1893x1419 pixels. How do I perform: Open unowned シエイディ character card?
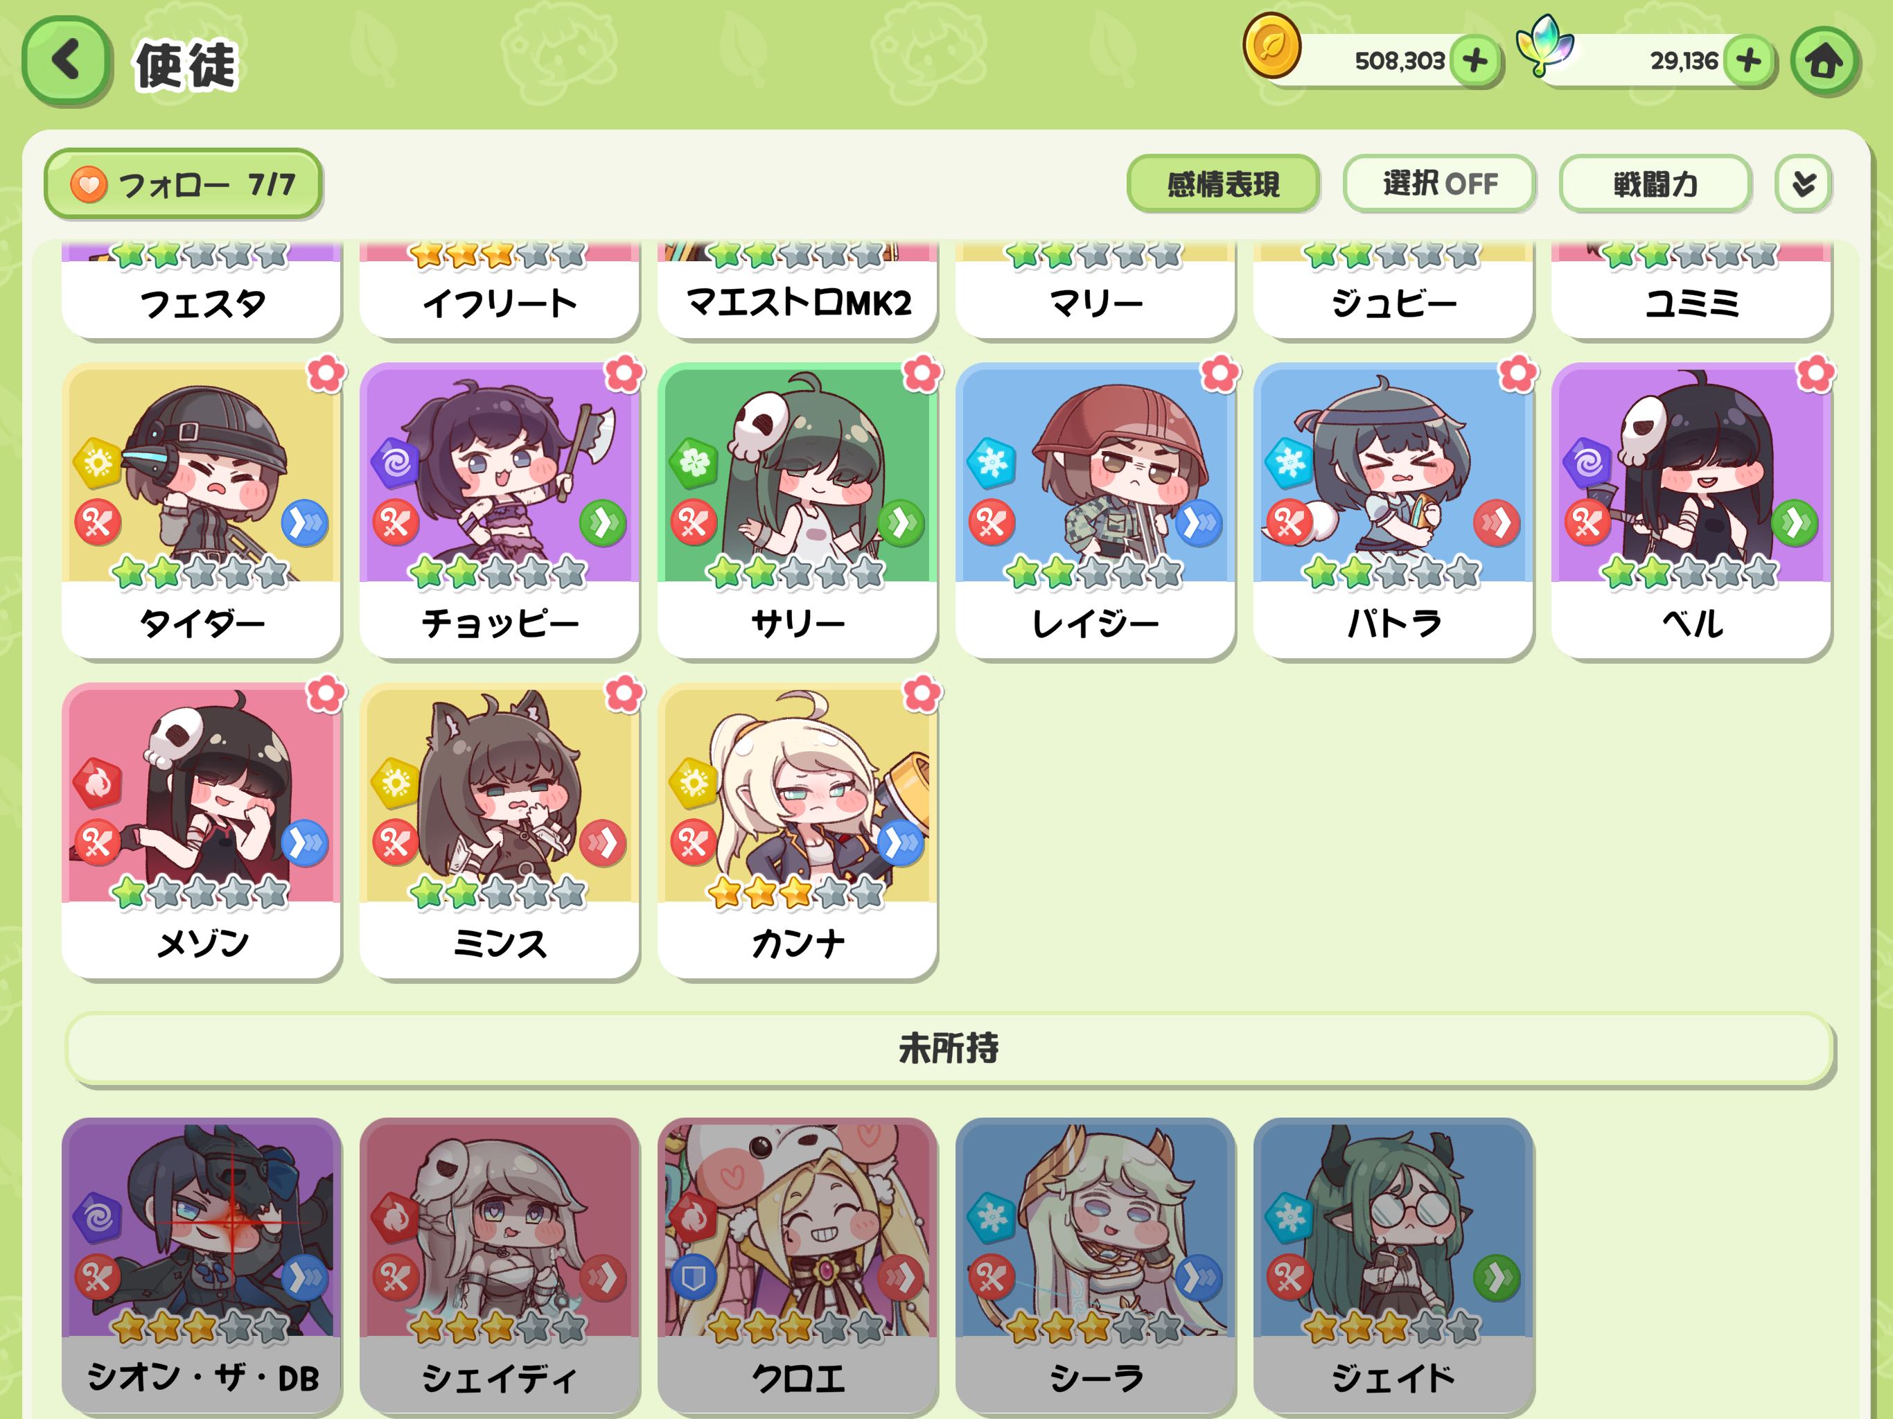coord(500,1266)
